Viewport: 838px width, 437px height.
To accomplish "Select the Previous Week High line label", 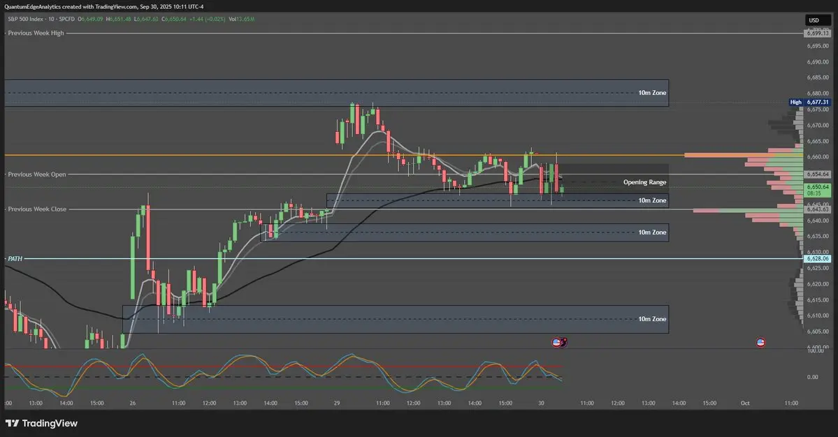I will click(36, 33).
